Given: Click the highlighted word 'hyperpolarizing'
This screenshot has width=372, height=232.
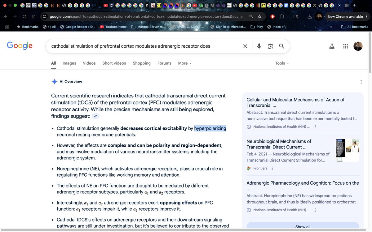Looking at the screenshot, I should point(210,128).
